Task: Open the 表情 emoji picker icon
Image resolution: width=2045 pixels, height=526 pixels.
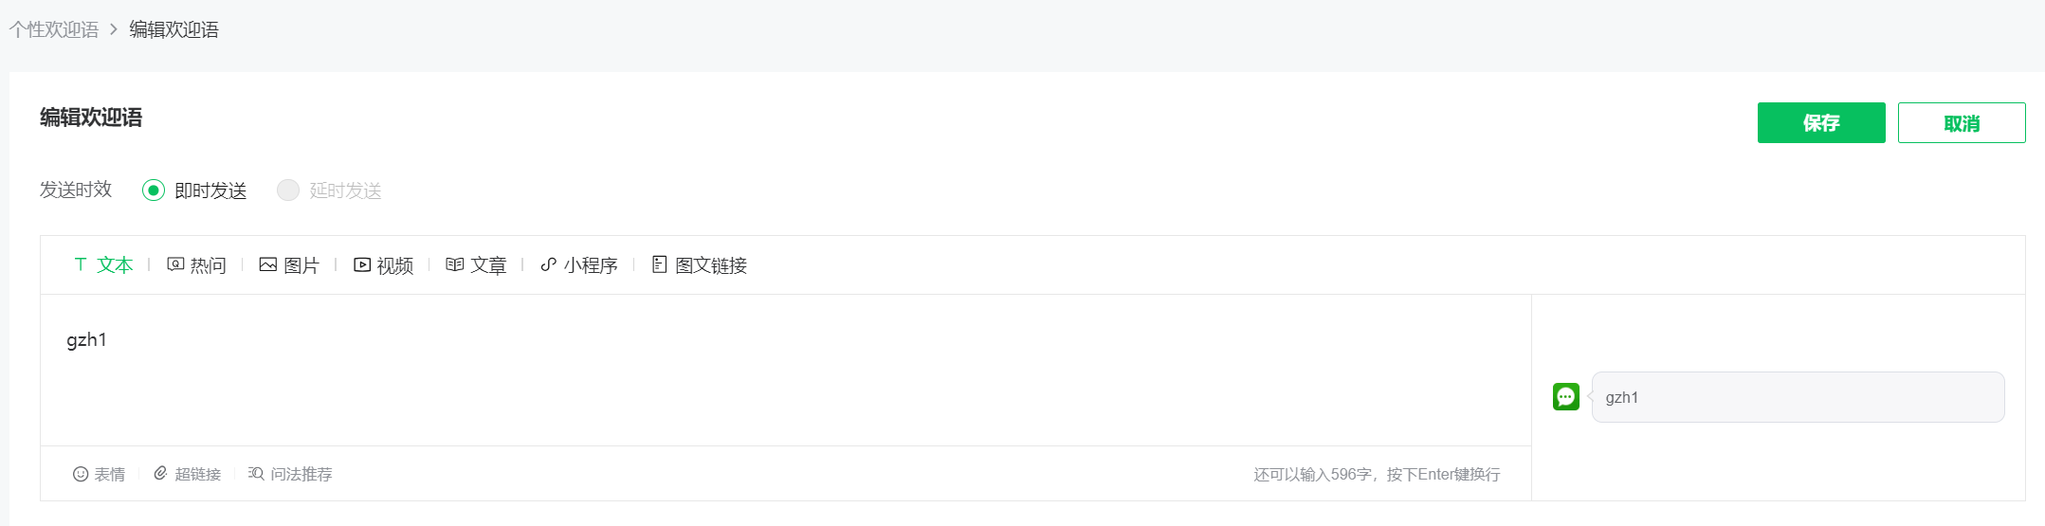Action: [x=81, y=474]
